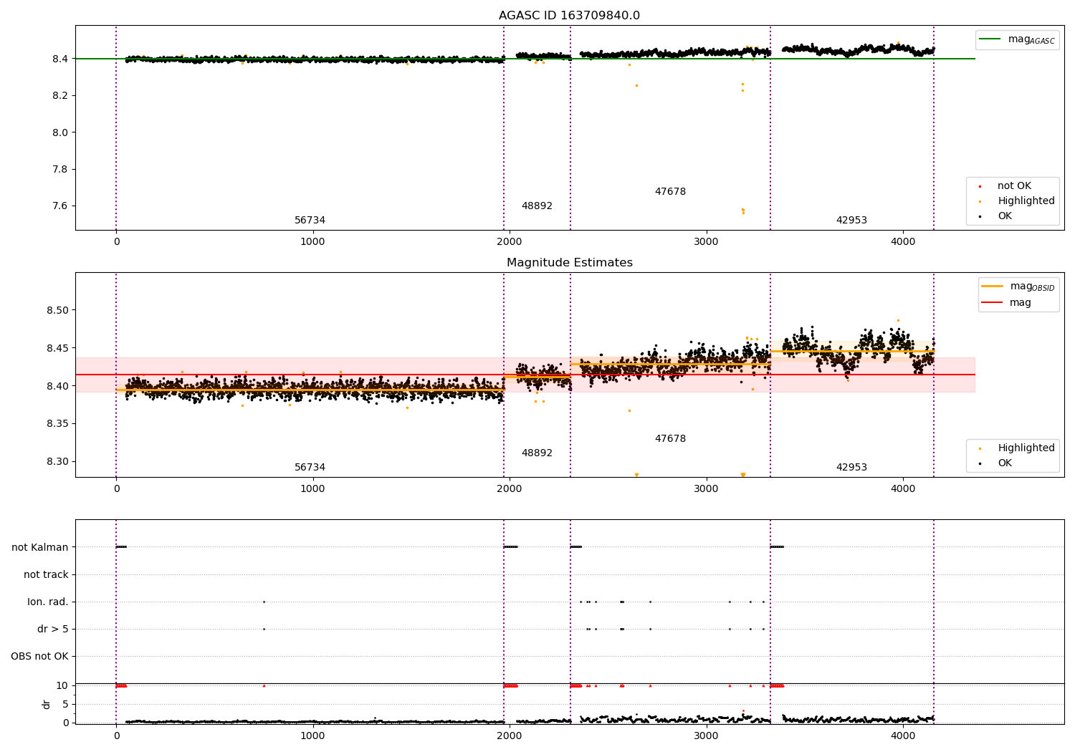This screenshot has height=752, width=1075.
Task: Click "56734" in the Magnitude Estimates plot
Action: (x=310, y=468)
